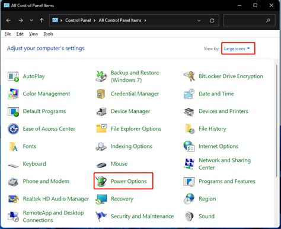Open the Recovery link text
Image resolution: width=281 pixels, height=229 pixels.
(x=122, y=199)
